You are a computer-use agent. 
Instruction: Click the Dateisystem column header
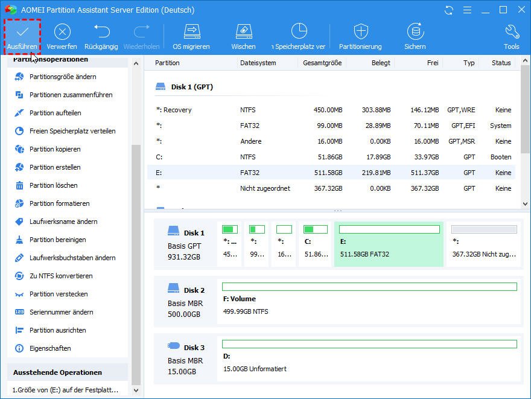[258, 63]
